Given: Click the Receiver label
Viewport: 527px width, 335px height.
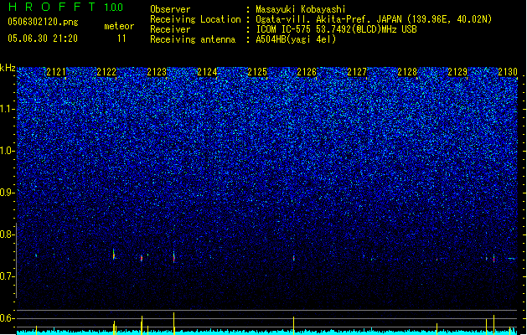Looking at the screenshot, I should (x=170, y=29).
